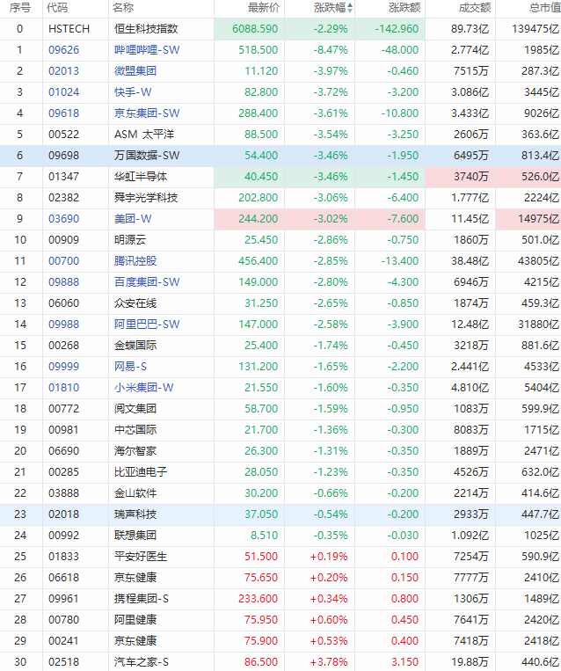Select 恒生科技指数 name cell
The height and width of the screenshot is (671, 561).
tap(146, 29)
